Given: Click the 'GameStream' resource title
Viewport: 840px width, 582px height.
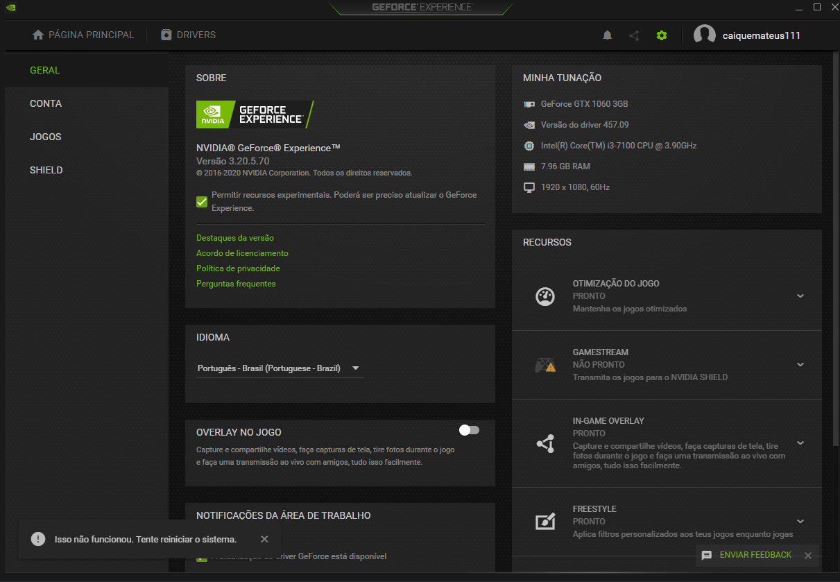Looking at the screenshot, I should pos(601,352).
